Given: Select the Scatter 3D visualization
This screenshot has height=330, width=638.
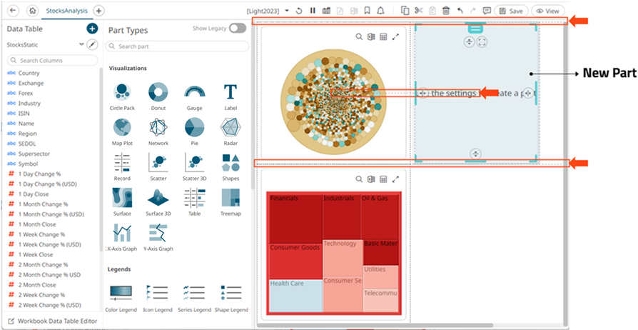Looking at the screenshot, I should [x=195, y=167].
